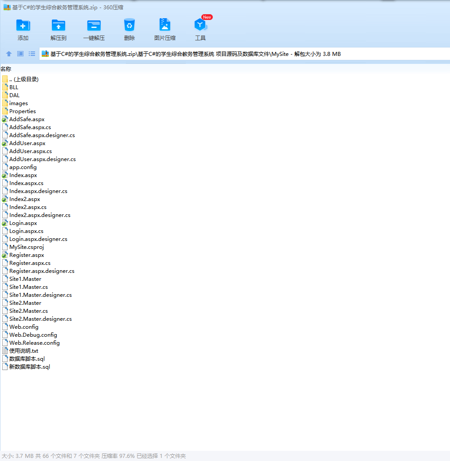The image size is (450, 461).
Task: Switch to thumbnail view icon
Action: pyautogui.click(x=20, y=54)
